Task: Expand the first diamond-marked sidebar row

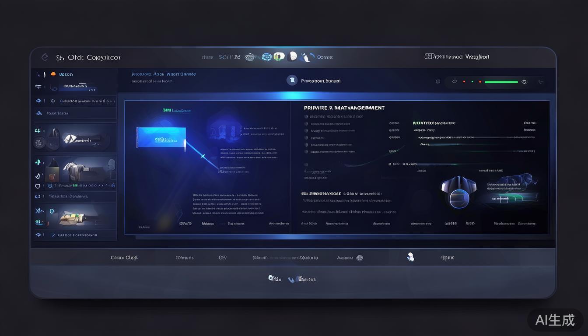Action: pyautogui.click(x=38, y=101)
